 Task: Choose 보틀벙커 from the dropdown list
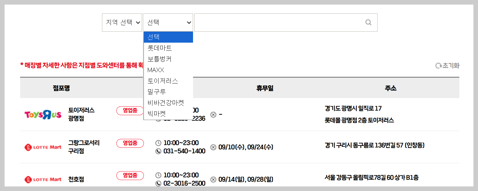(168, 59)
